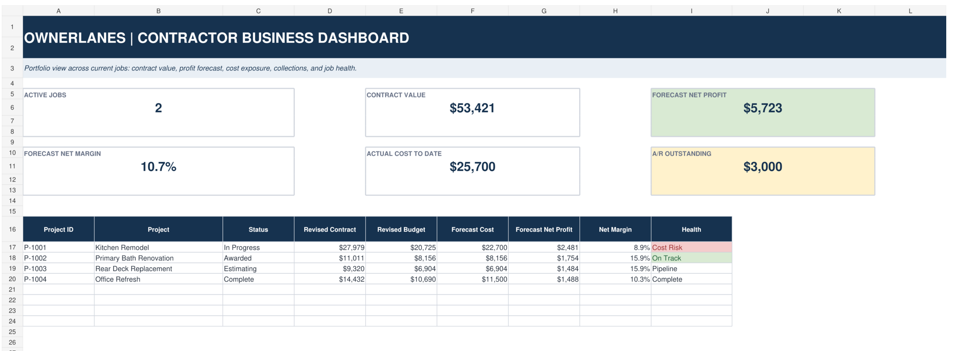Image resolution: width=966 pixels, height=351 pixels.
Task: Click the "Office Refresh" project cell
Action: pos(159,279)
